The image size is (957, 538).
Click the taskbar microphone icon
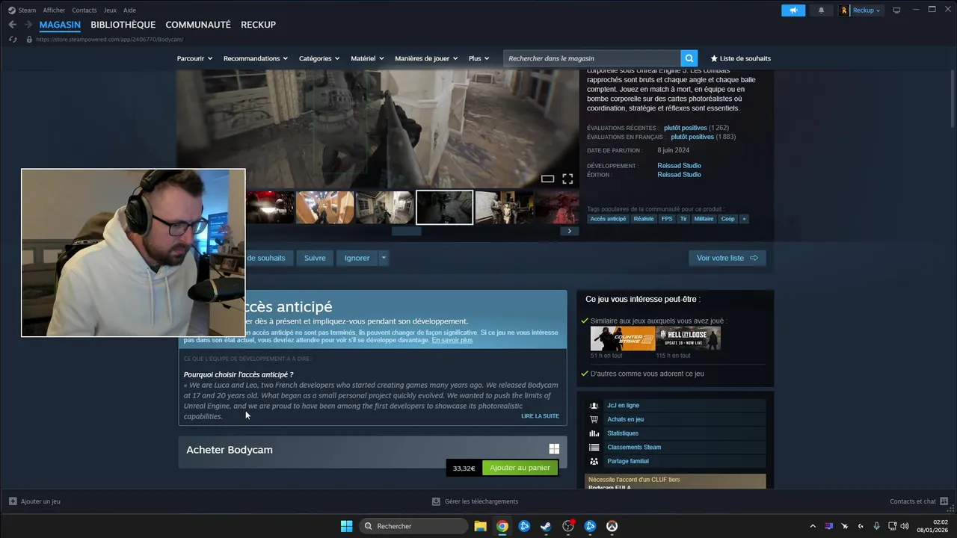(876, 526)
